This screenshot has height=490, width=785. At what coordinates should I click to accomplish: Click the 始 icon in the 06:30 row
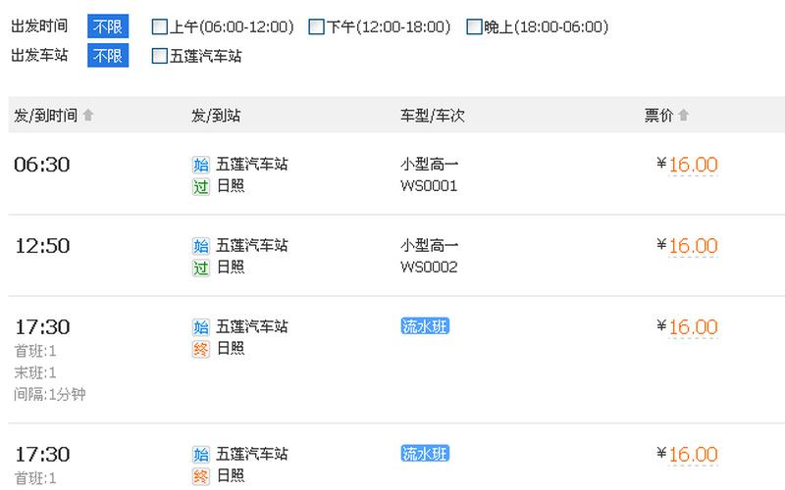click(x=201, y=165)
